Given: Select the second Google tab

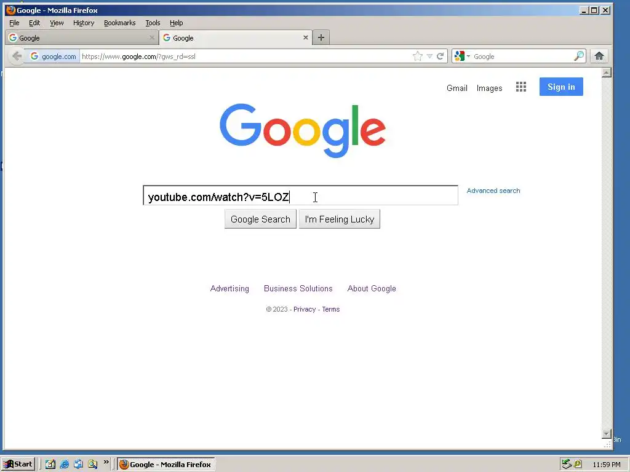Looking at the screenshot, I should point(235,37).
